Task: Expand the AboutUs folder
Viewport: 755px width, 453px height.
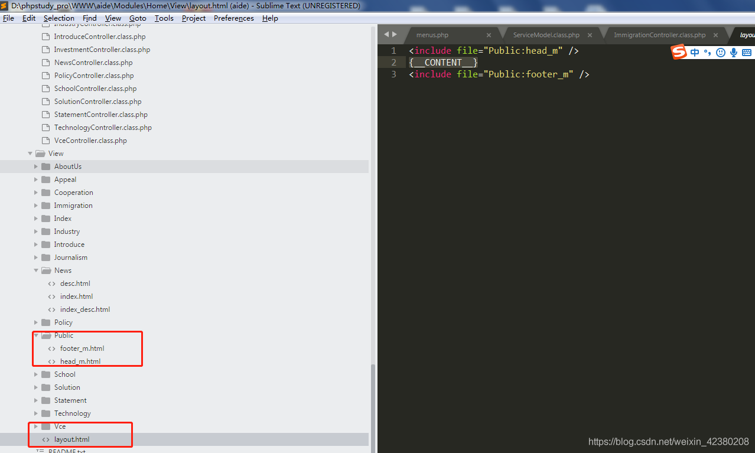Action: click(x=36, y=167)
